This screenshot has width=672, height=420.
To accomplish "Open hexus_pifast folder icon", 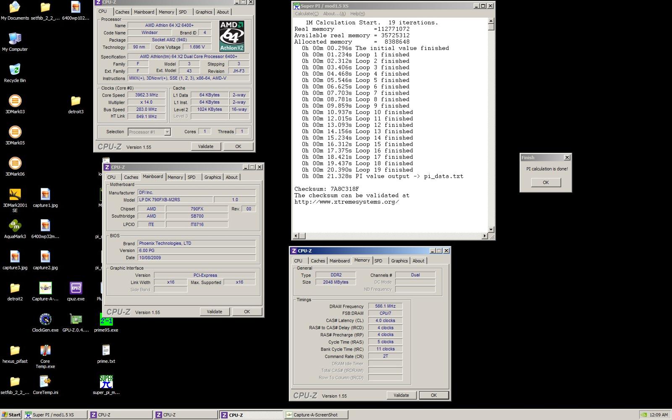I will coord(15,353).
